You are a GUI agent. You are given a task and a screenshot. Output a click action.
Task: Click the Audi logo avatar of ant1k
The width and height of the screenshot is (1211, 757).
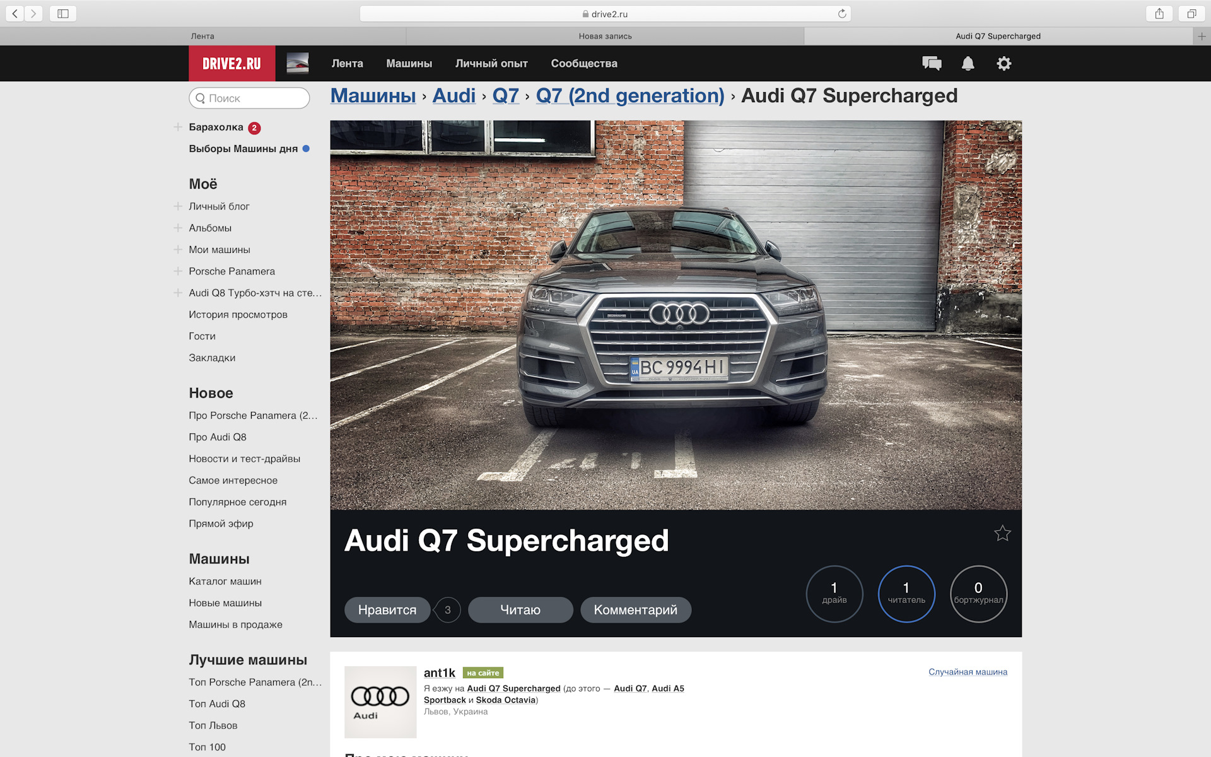[x=380, y=702]
